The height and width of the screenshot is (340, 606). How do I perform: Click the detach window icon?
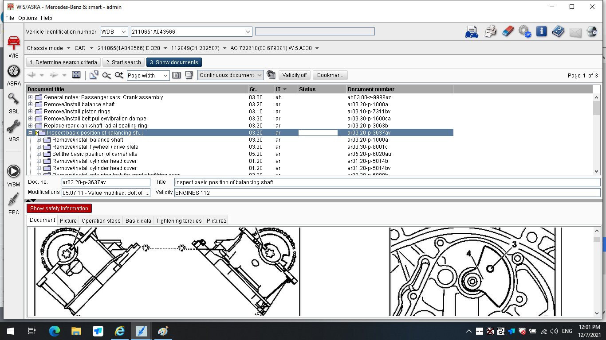pyautogui.click(x=94, y=75)
